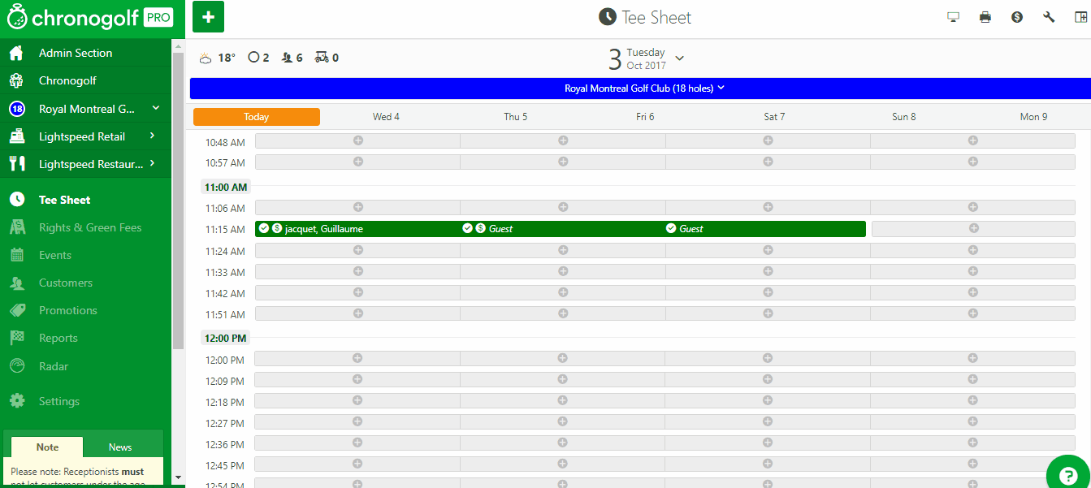The image size is (1091, 488).
Task: Expand the date picker chevron
Action: [680, 58]
